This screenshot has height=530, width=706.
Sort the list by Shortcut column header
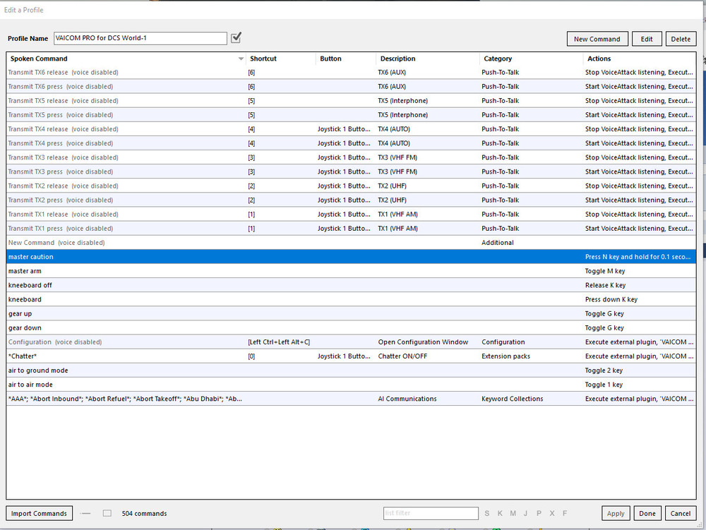263,59
